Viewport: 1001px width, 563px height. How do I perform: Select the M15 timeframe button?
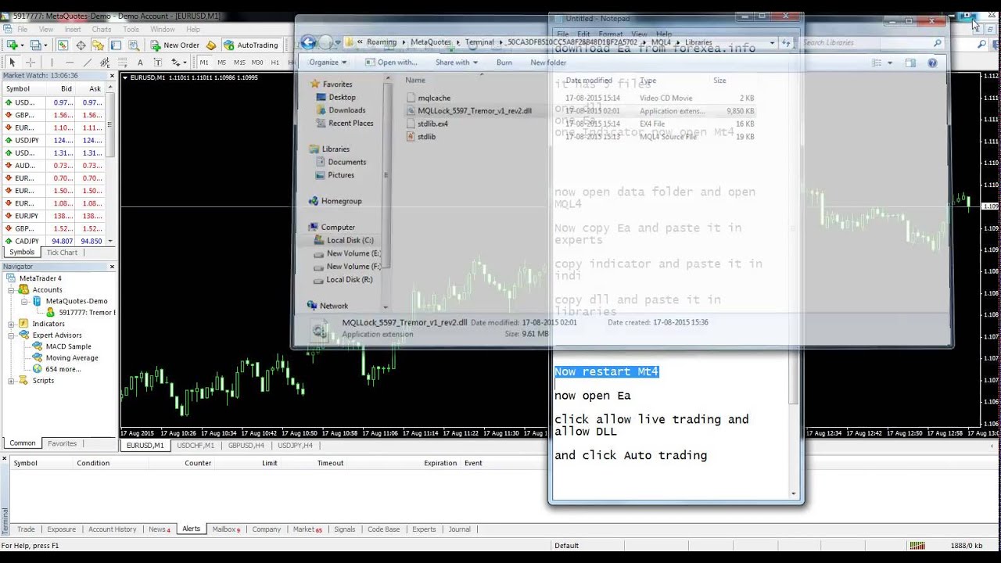click(x=239, y=63)
